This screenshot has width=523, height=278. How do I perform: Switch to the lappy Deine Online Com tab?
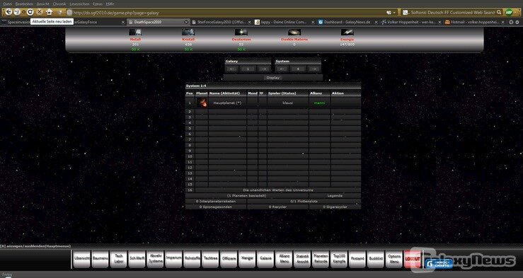pyautogui.click(x=285, y=23)
